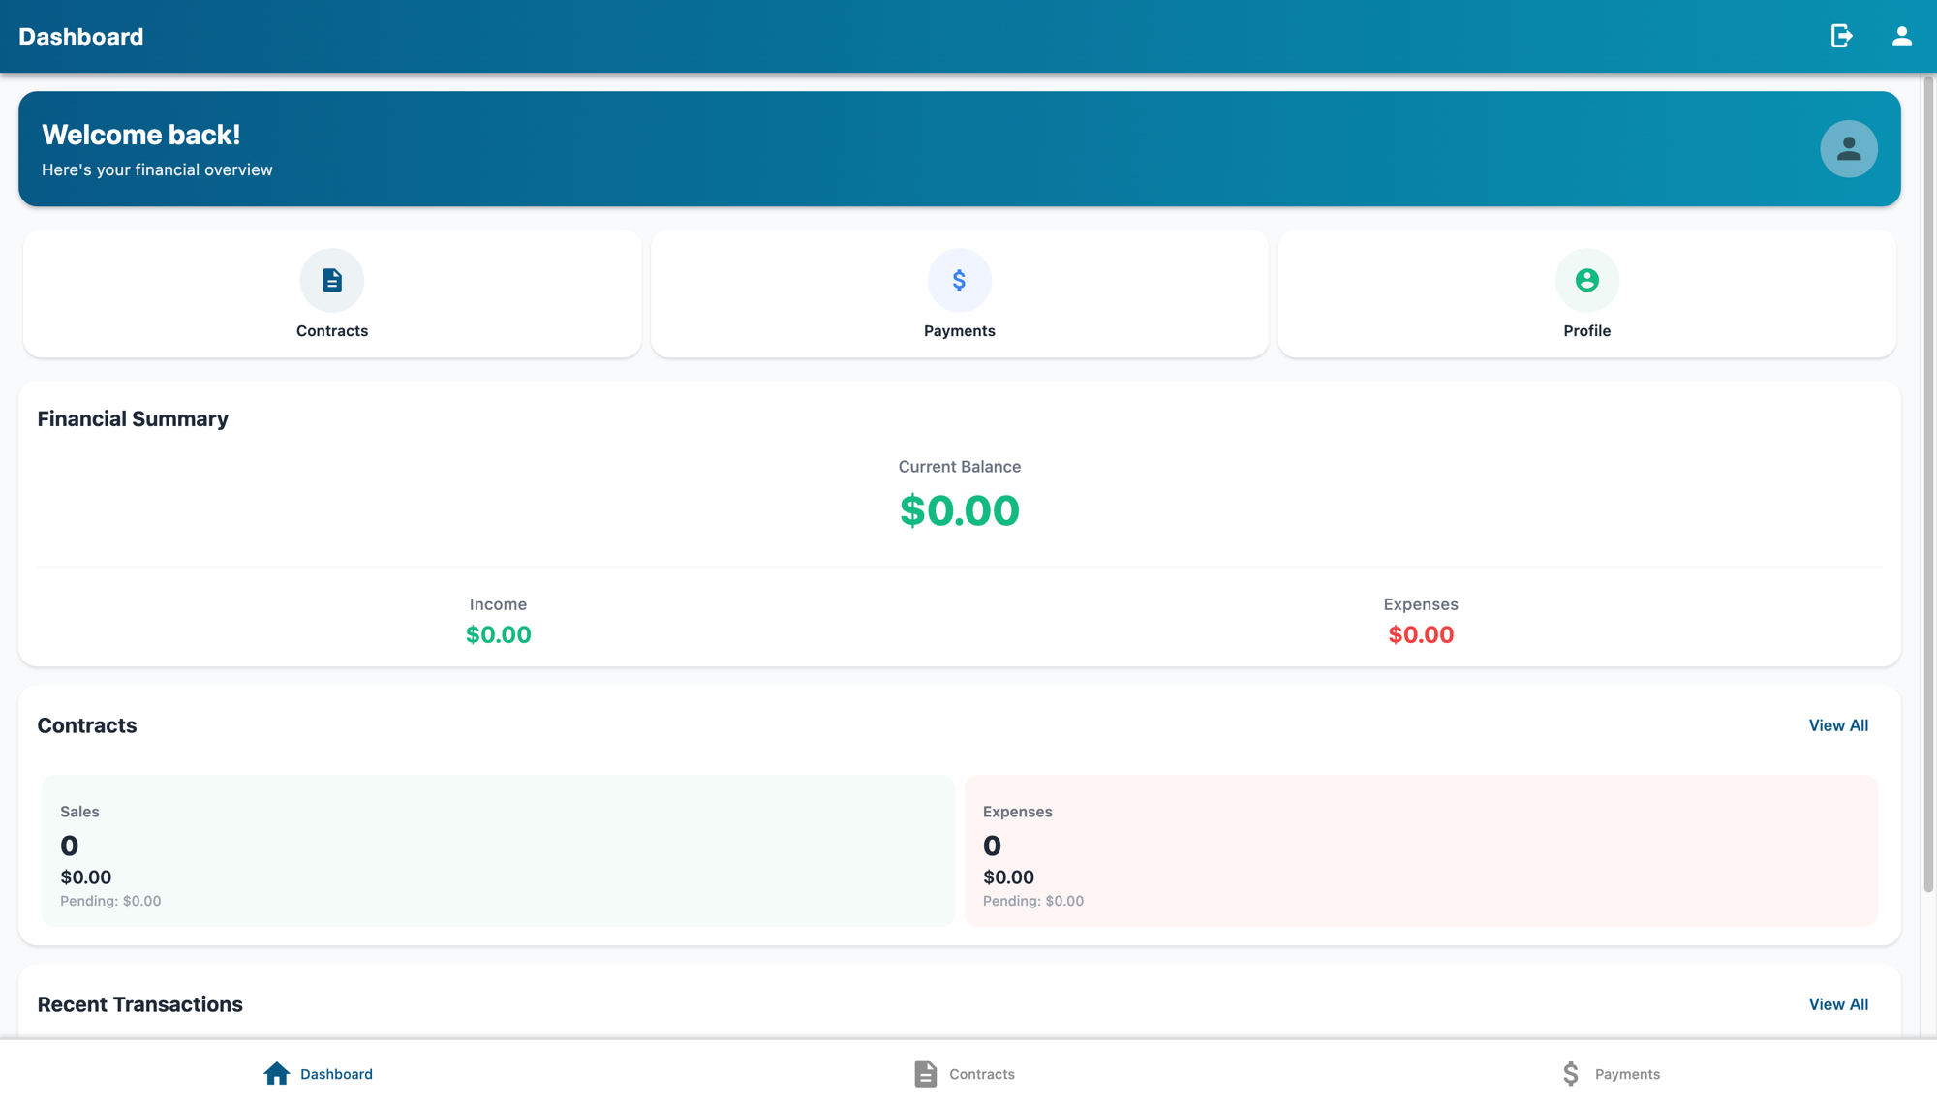Open the user account icon in header
1937x1107 pixels.
1902,36
